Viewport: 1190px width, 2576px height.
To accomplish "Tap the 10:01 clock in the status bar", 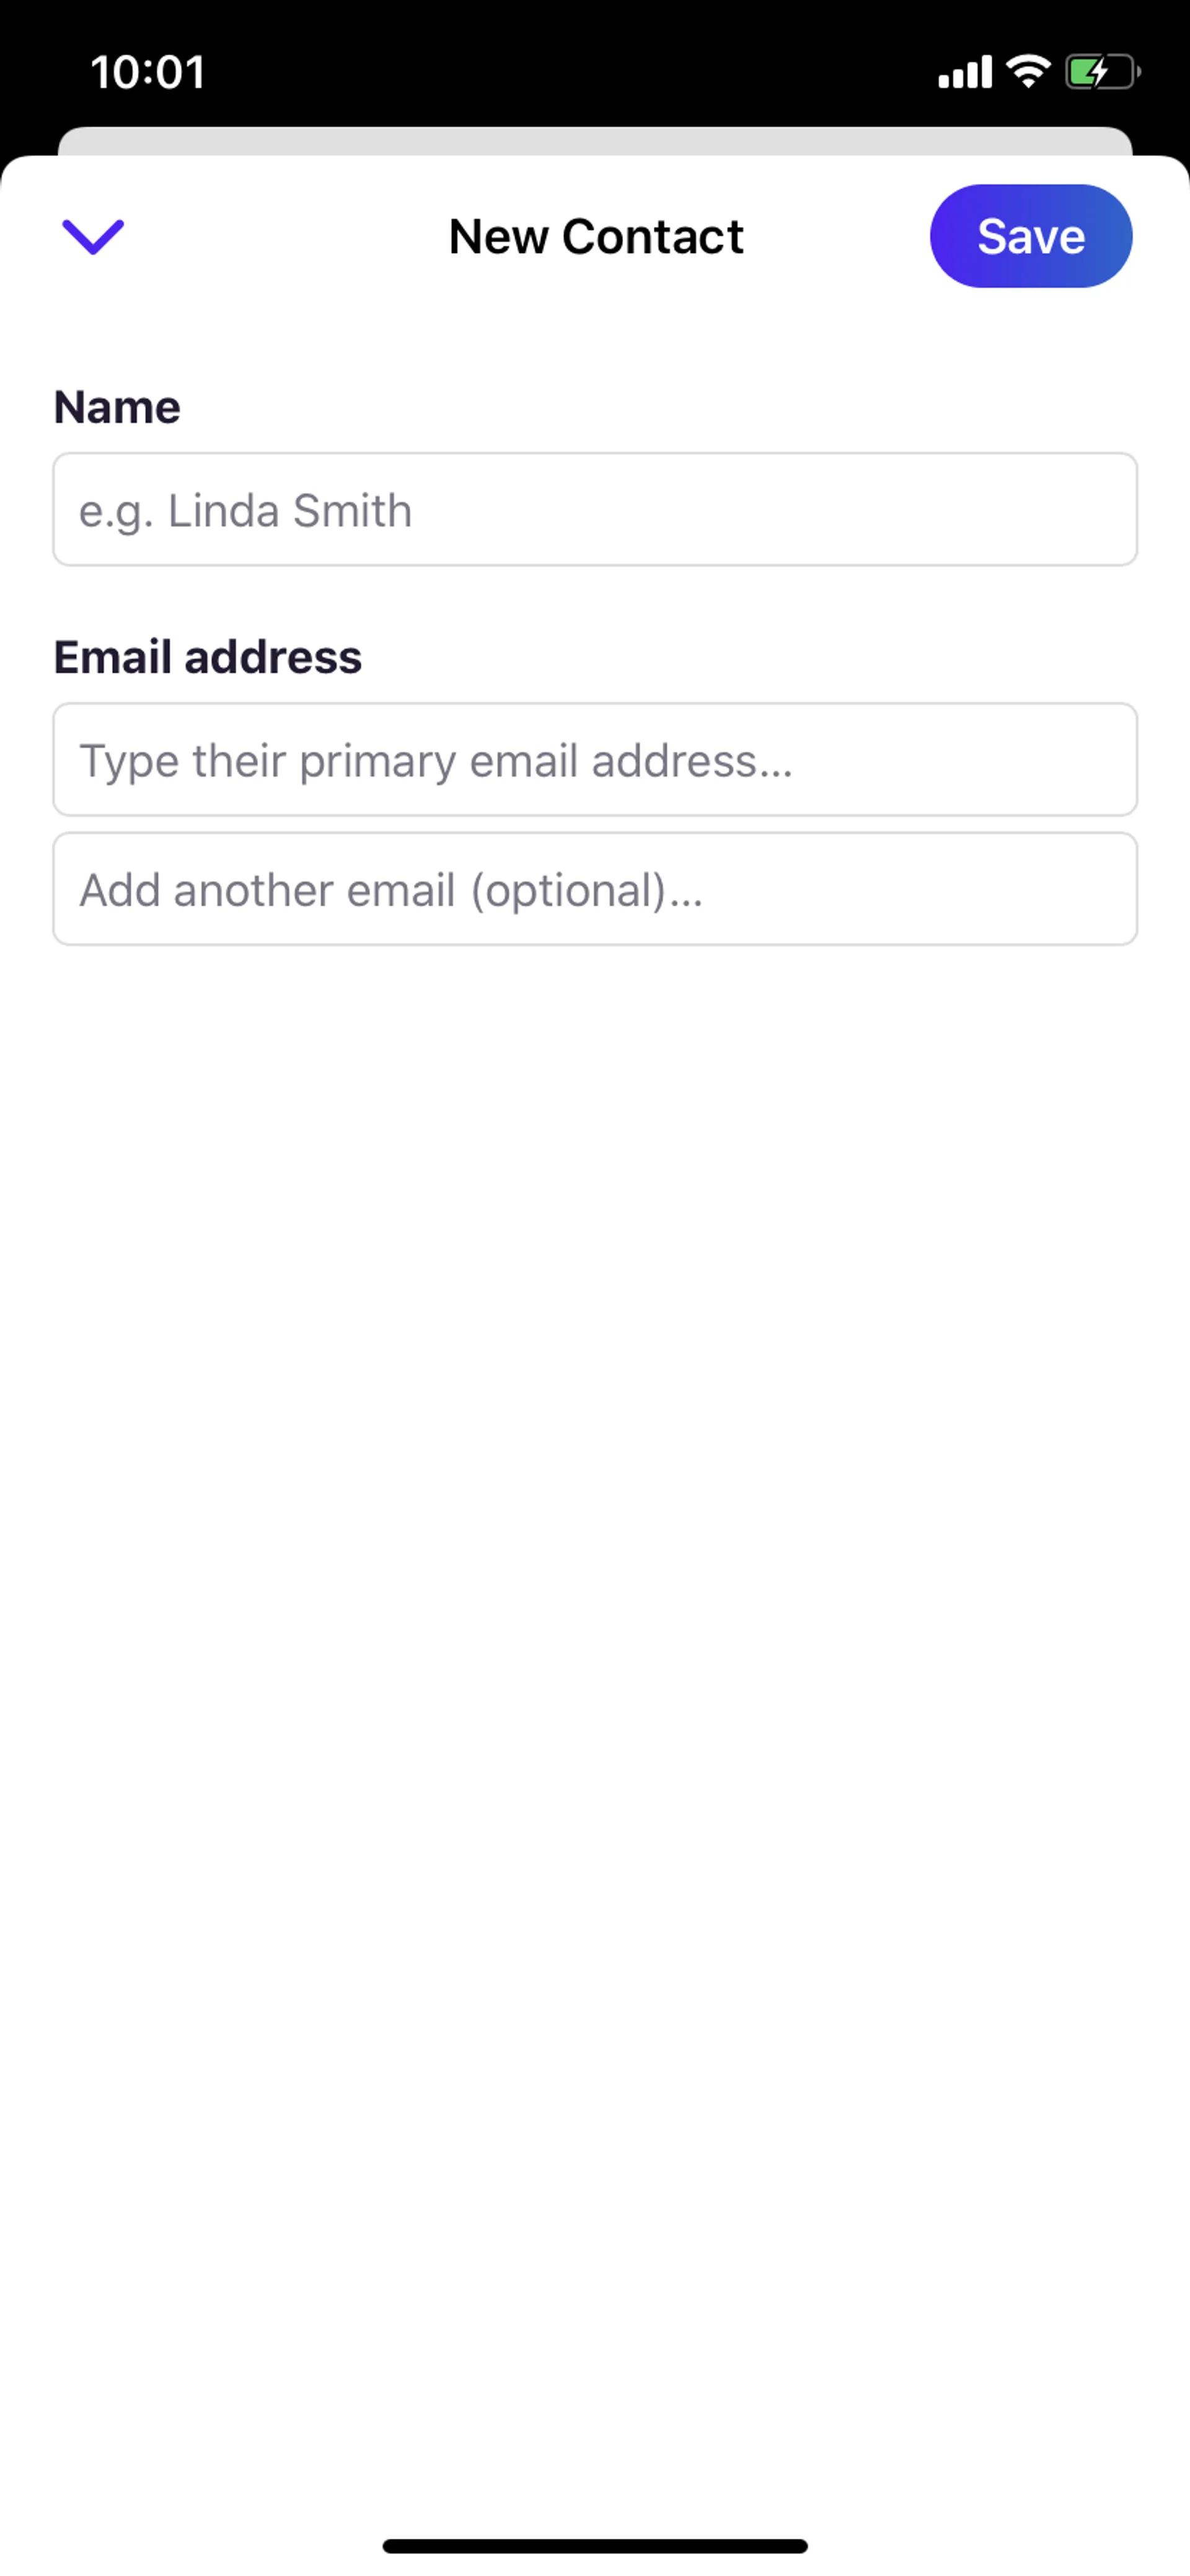I will pos(148,72).
